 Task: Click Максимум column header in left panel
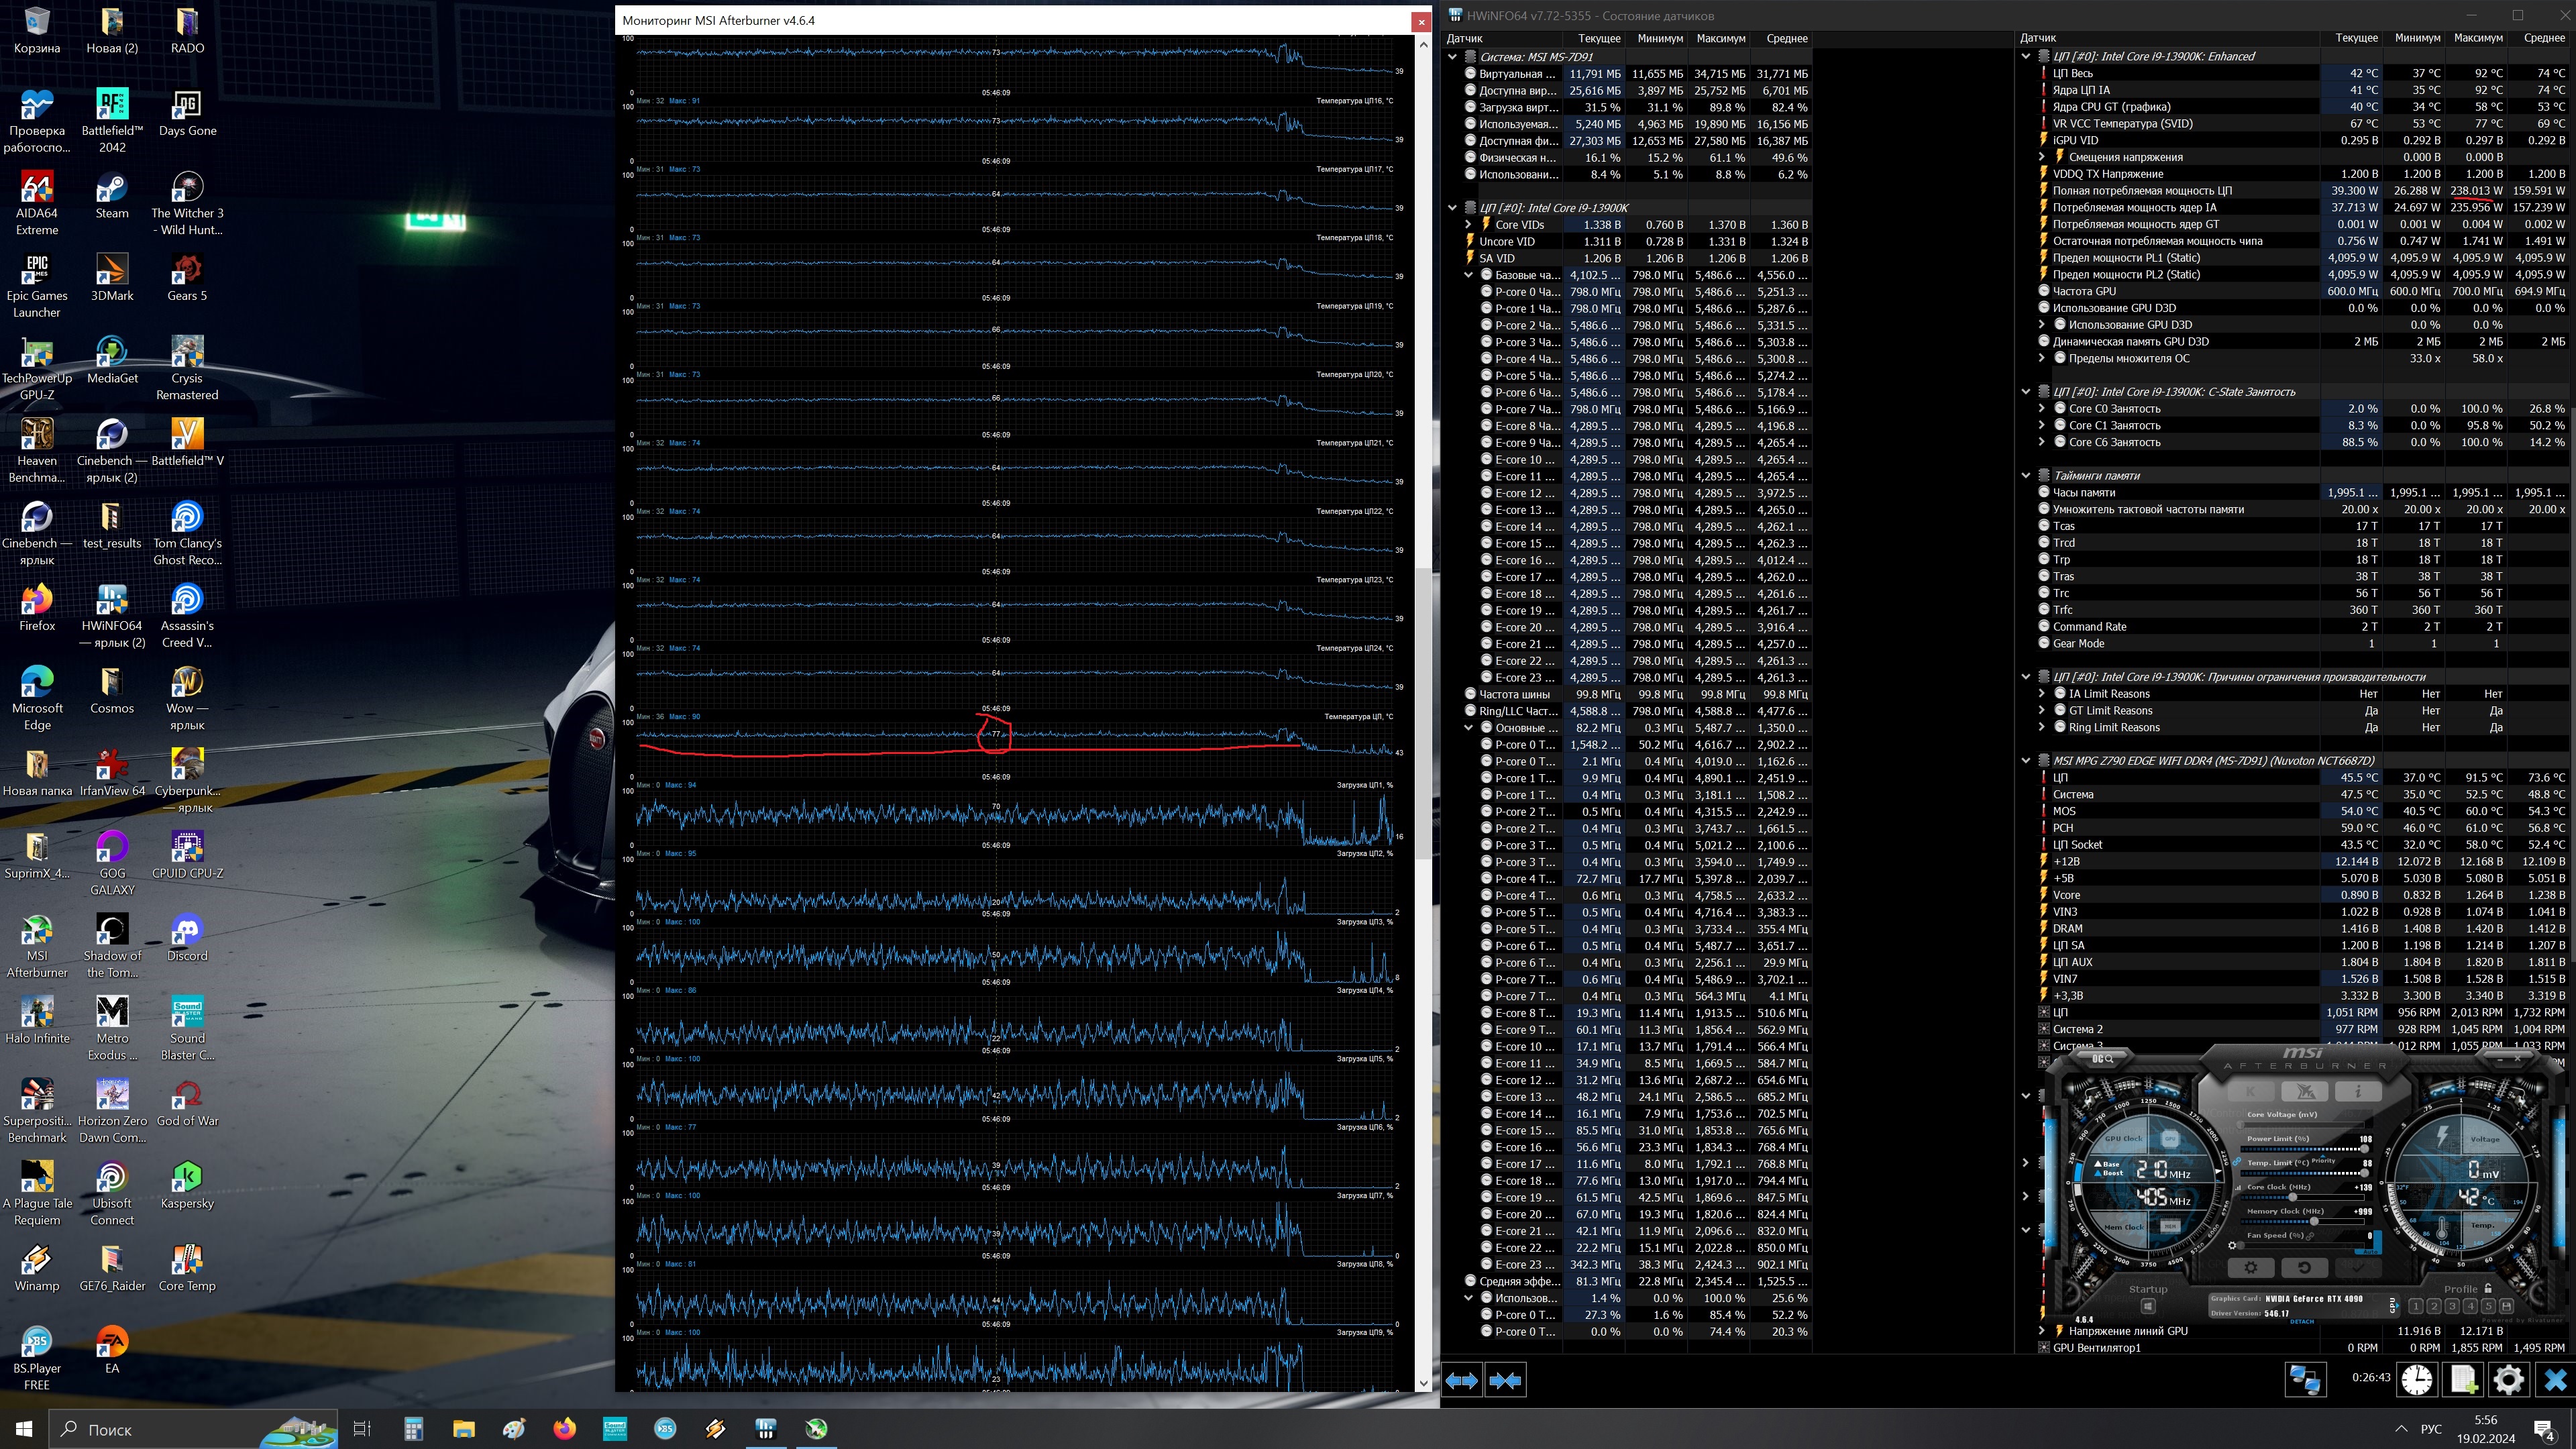(x=1720, y=38)
